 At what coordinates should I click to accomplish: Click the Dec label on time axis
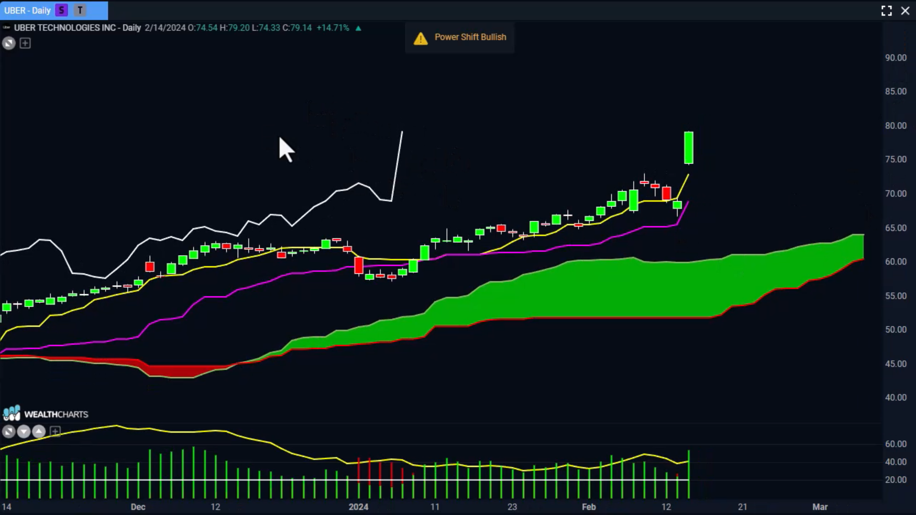pos(138,507)
